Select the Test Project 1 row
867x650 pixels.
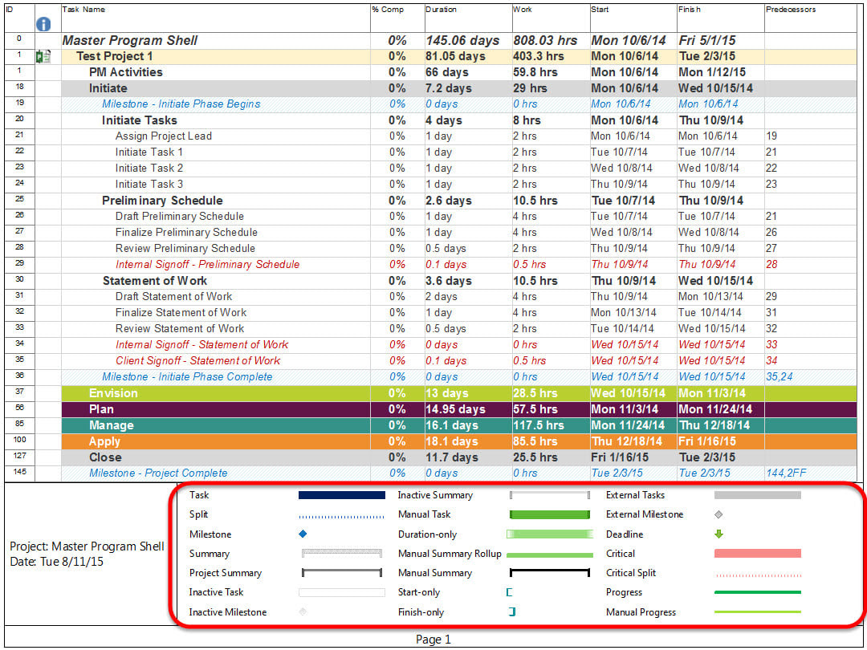[431, 56]
